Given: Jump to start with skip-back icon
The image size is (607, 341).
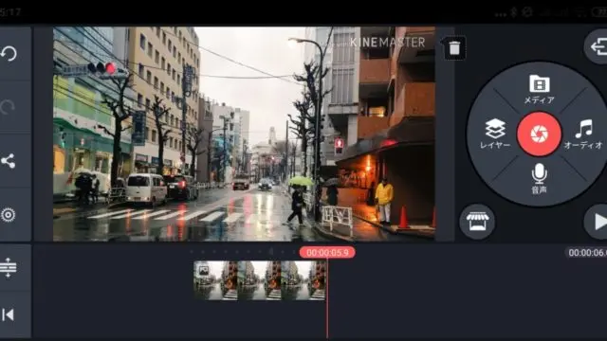Looking at the screenshot, I should click(9, 314).
